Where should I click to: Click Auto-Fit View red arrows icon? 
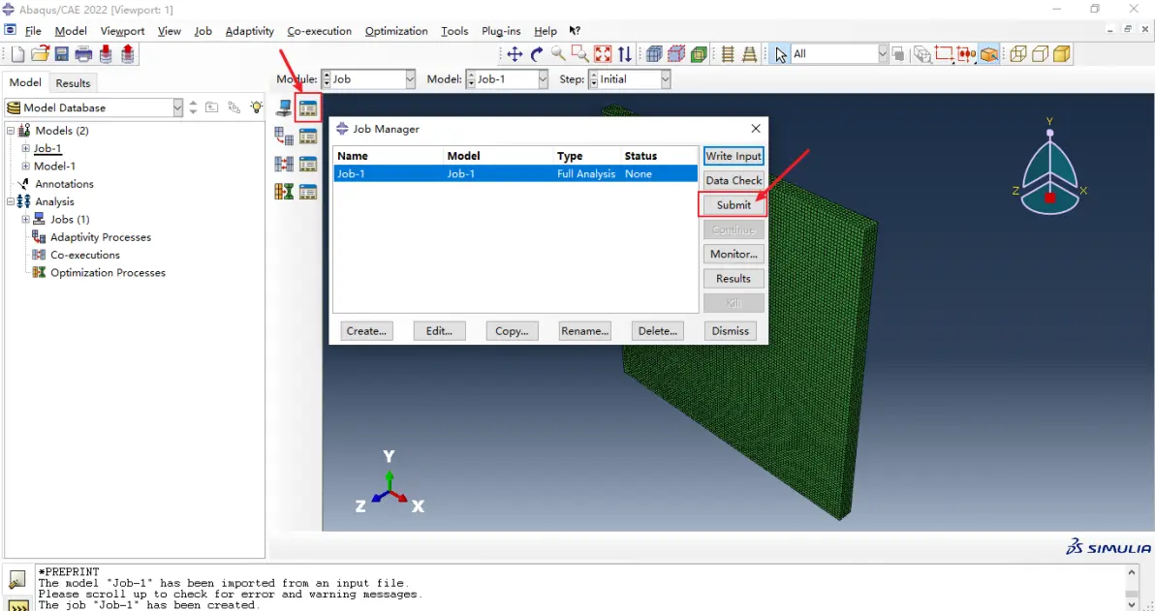[603, 53]
